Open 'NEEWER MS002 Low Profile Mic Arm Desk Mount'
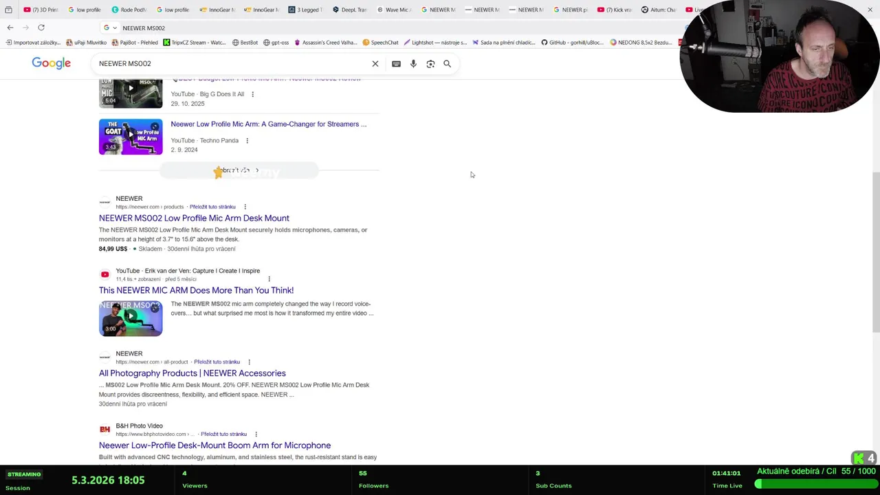Image resolution: width=880 pixels, height=495 pixels. (194, 218)
